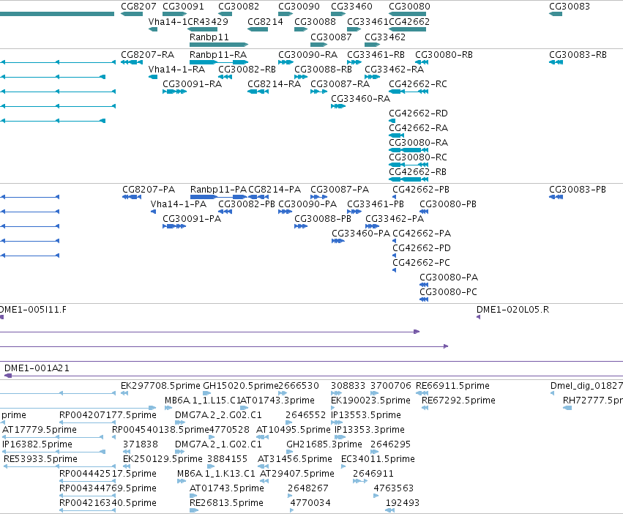Screen dimensions: 623x514
Task: Click protein CG33460-PA
Action: pos(361,234)
